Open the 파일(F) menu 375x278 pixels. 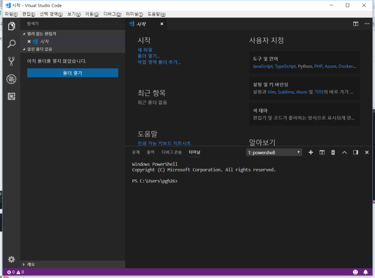[x=11, y=14]
